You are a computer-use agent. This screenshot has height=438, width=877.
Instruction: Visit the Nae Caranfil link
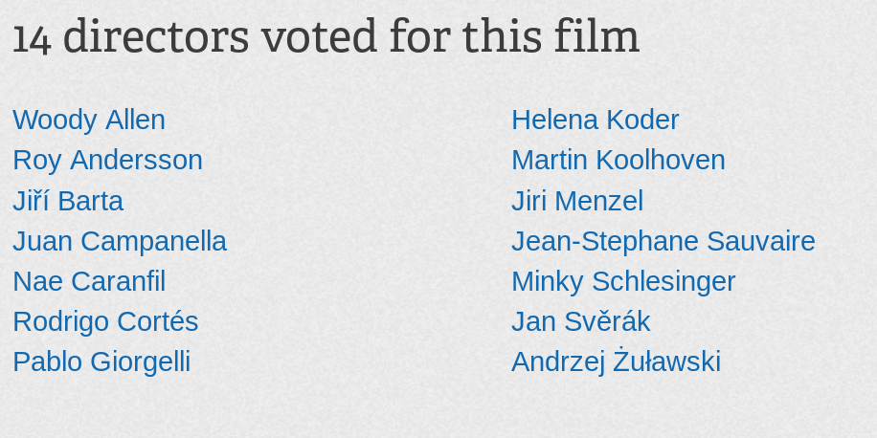click(89, 281)
